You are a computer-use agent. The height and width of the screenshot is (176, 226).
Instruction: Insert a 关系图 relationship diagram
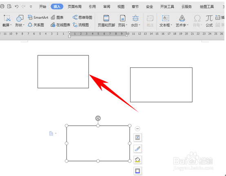[x=36, y=25]
